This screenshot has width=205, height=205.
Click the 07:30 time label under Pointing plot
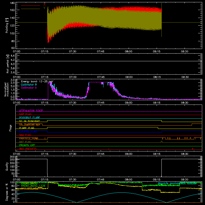click(73, 52)
